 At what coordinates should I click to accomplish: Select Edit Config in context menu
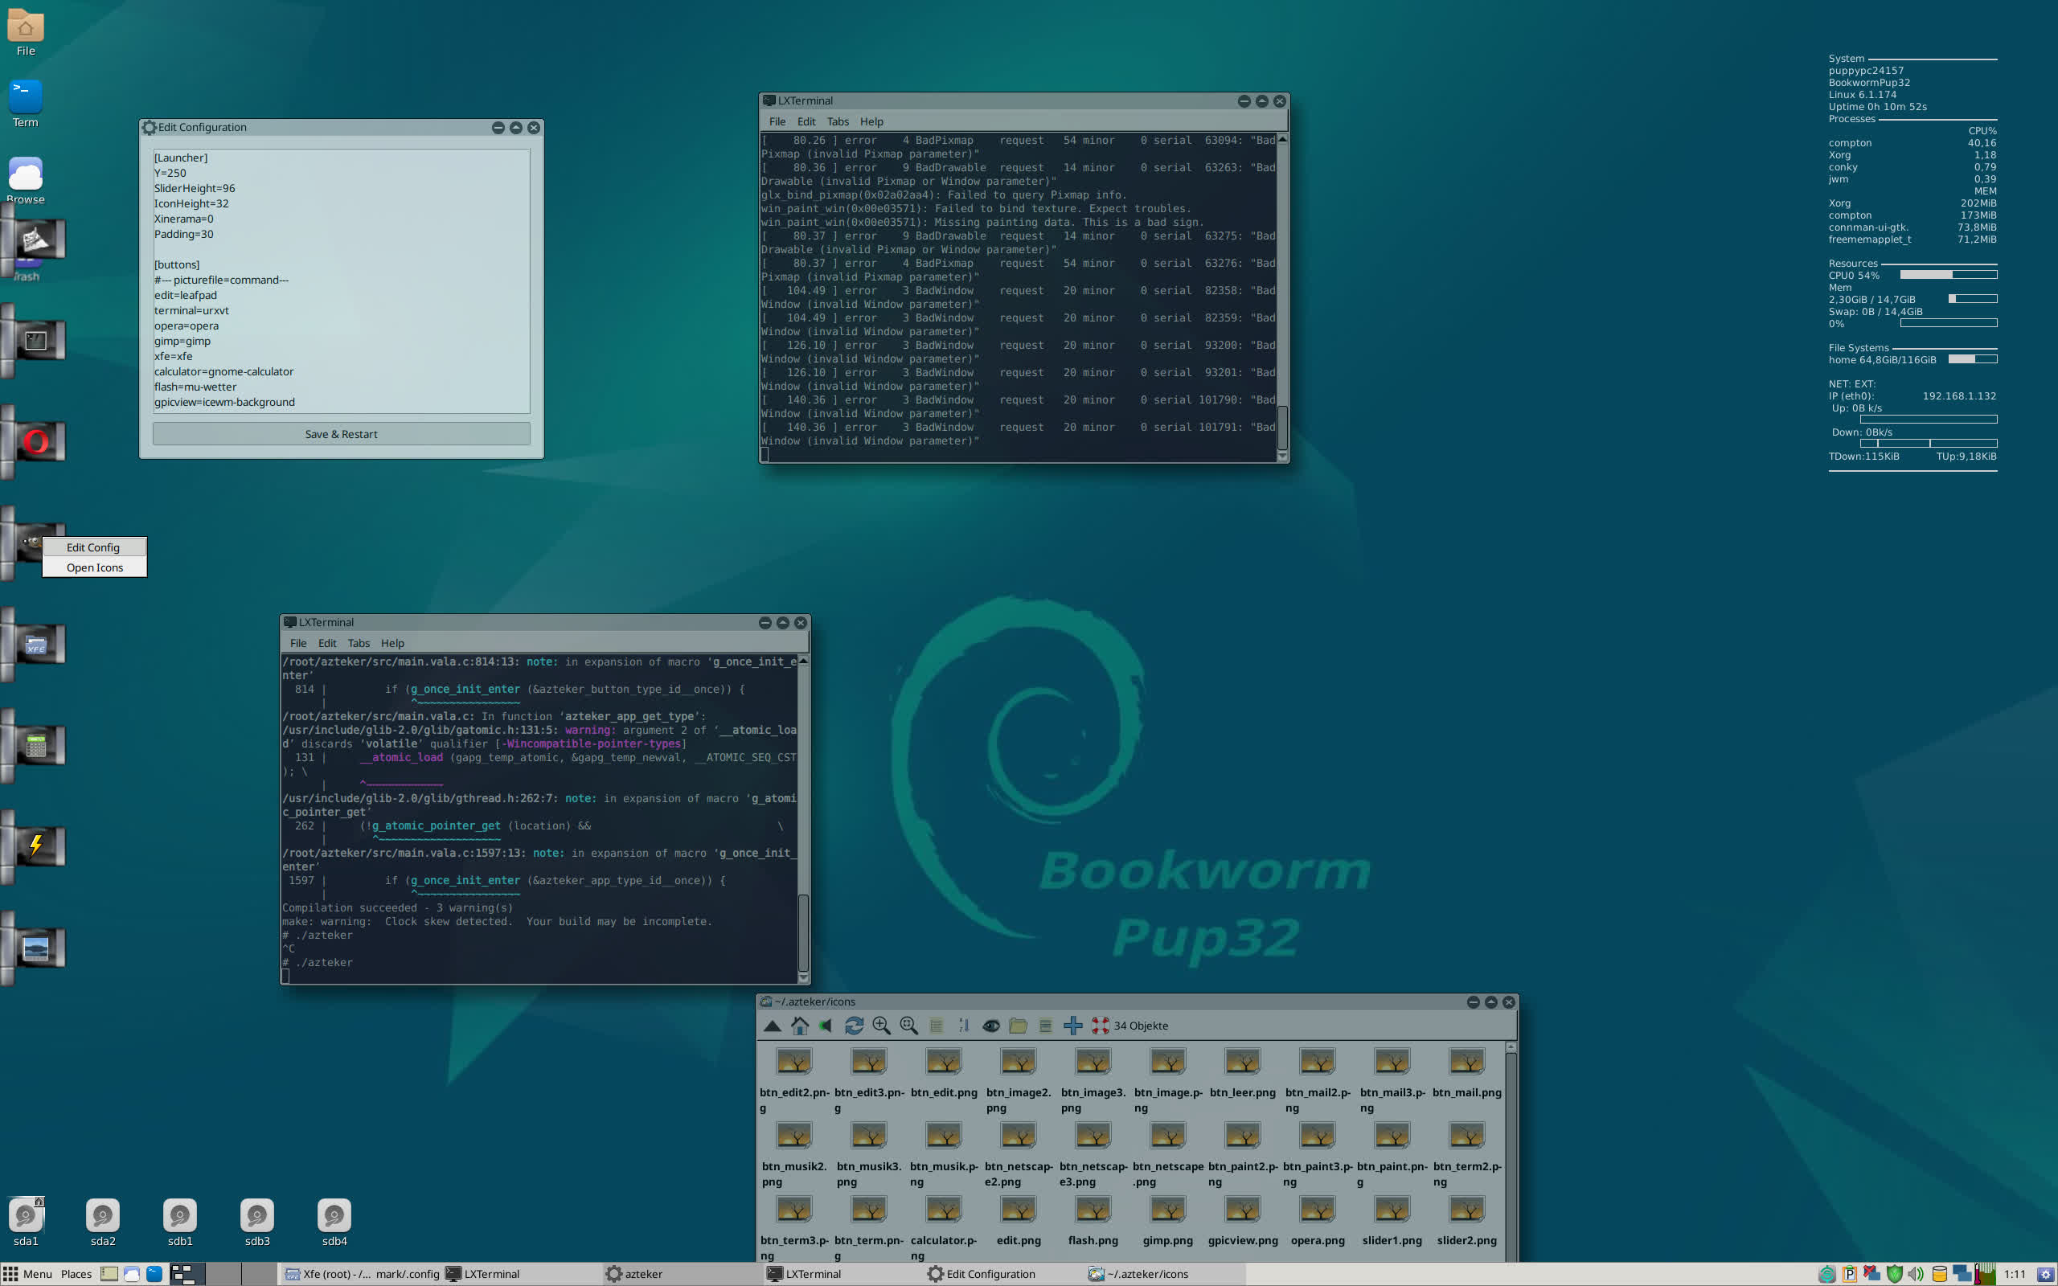[93, 547]
